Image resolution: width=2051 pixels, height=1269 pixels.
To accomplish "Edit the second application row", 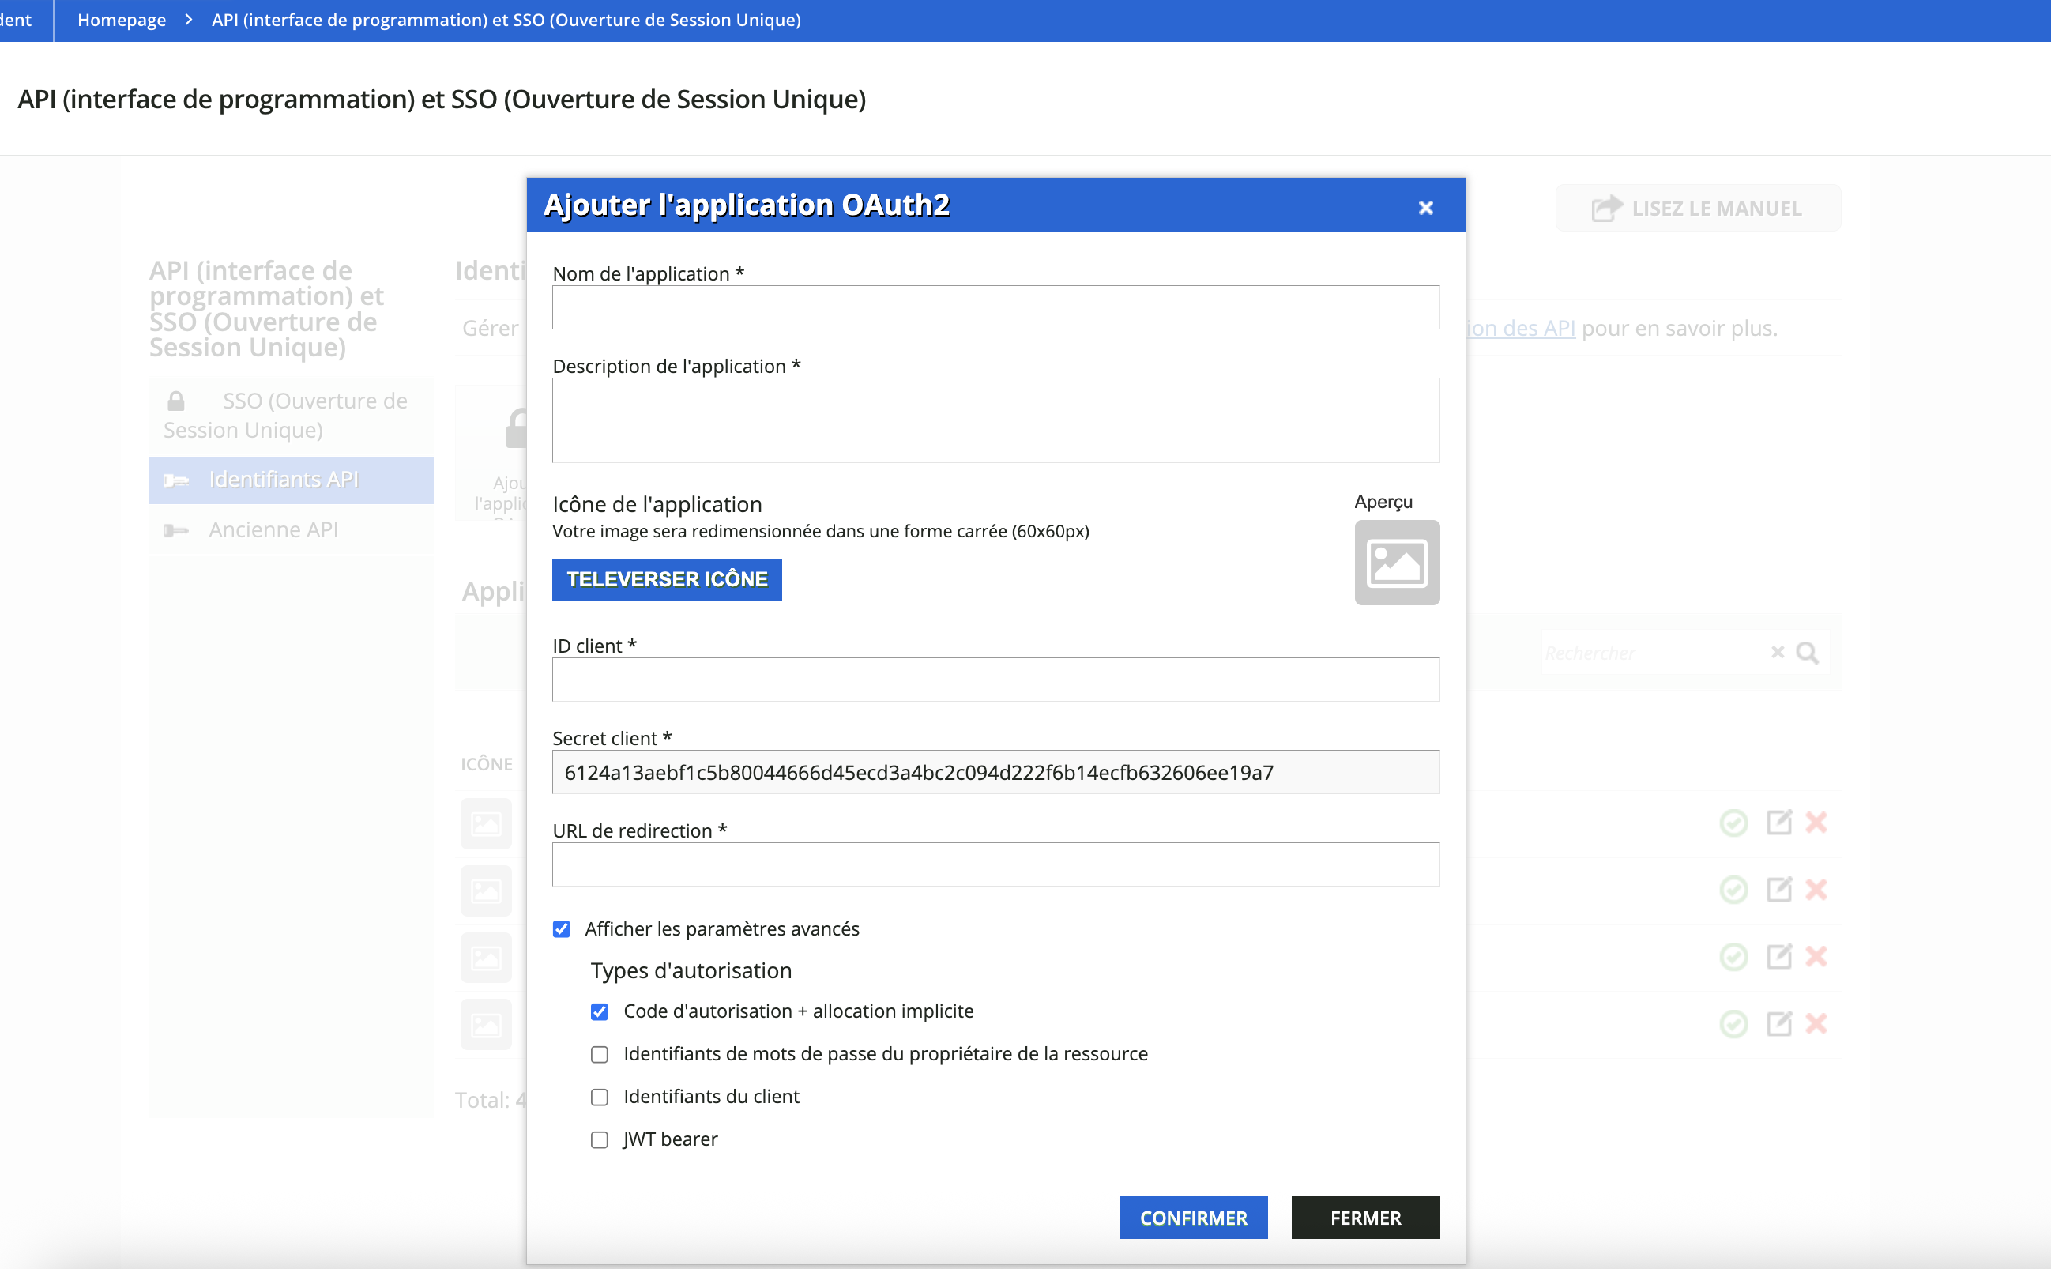I will coord(1778,890).
